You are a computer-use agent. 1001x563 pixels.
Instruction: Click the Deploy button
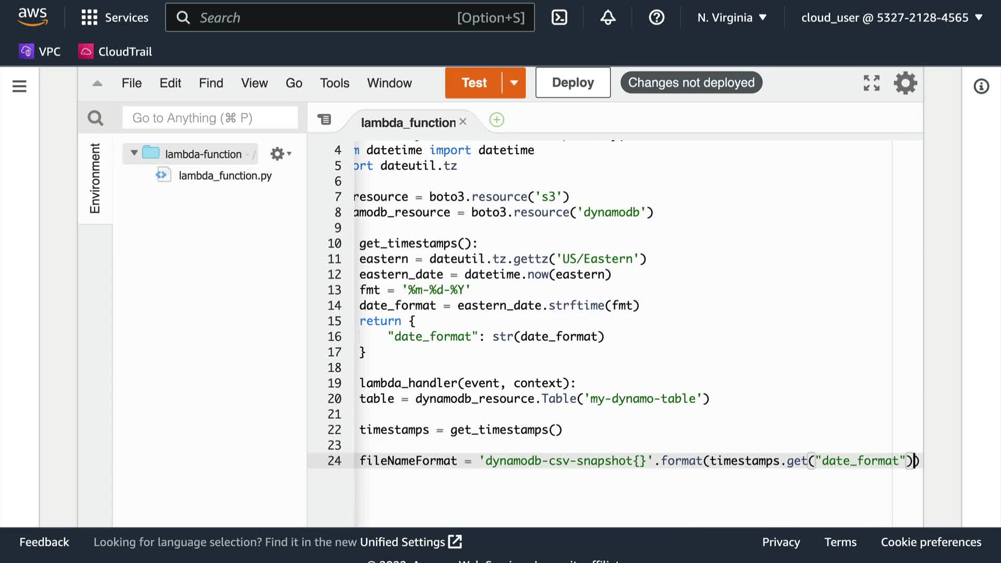(572, 83)
